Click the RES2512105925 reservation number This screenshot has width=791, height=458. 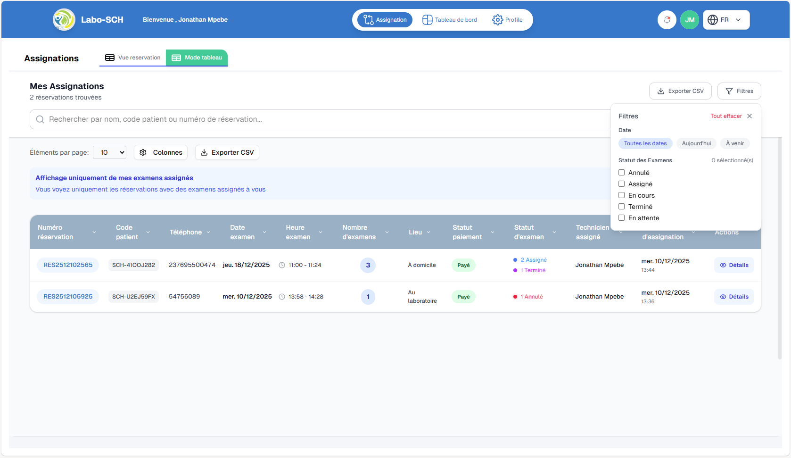pos(68,296)
